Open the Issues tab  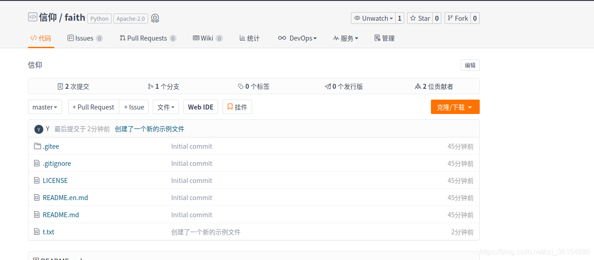(85, 38)
